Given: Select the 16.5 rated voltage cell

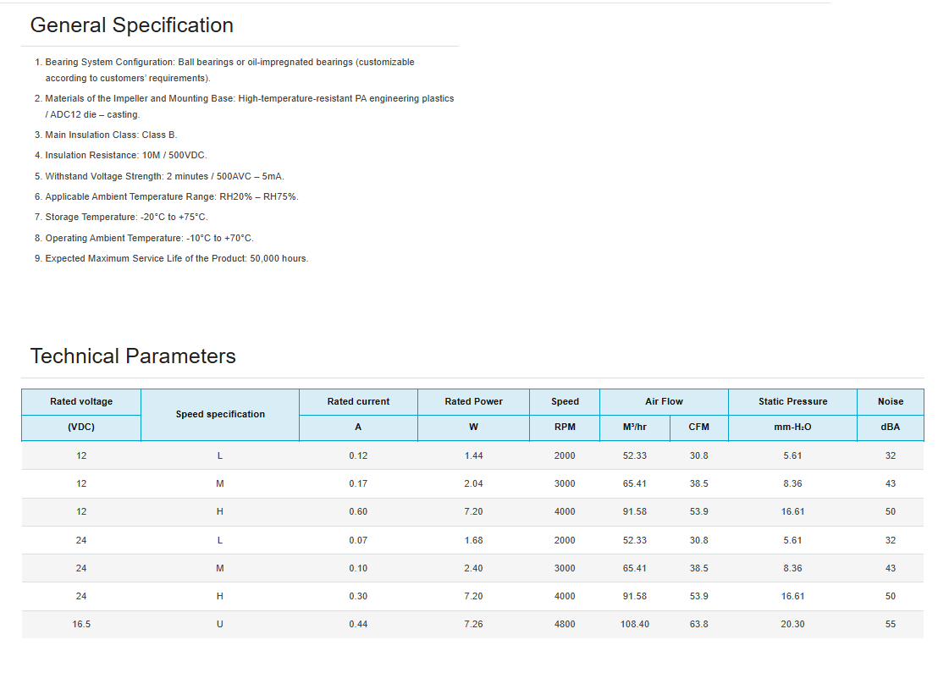Looking at the screenshot, I should coord(81,625).
